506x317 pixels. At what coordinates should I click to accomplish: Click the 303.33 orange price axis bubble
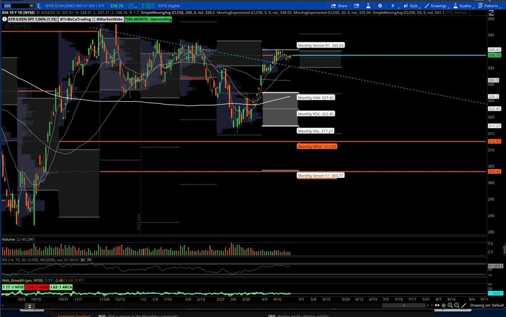pos(494,171)
